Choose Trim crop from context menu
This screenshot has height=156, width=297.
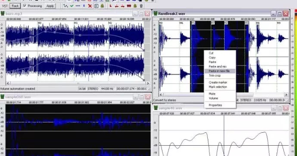click(220, 75)
